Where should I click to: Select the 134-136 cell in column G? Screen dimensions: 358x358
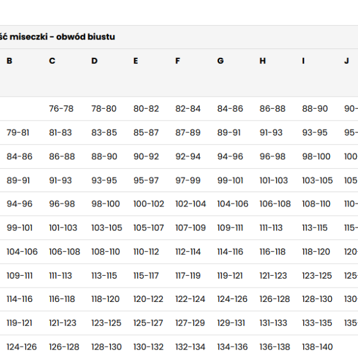[233, 347]
